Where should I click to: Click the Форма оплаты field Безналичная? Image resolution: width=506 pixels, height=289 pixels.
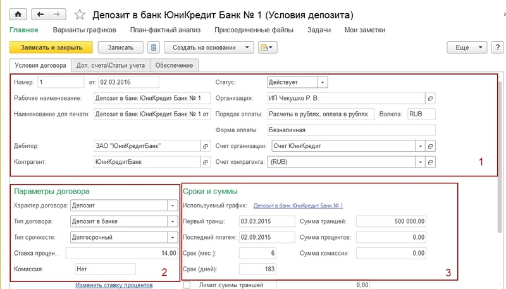[351, 130]
